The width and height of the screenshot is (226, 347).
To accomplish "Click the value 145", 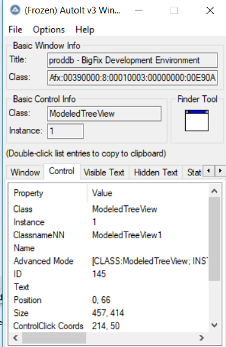I will tap(99, 274).
